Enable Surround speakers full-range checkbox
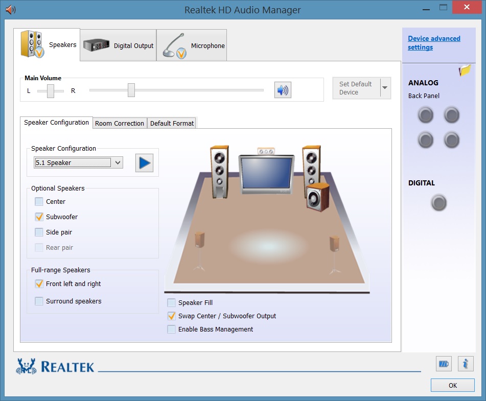Screen dimensions: 486x401 click(39, 301)
